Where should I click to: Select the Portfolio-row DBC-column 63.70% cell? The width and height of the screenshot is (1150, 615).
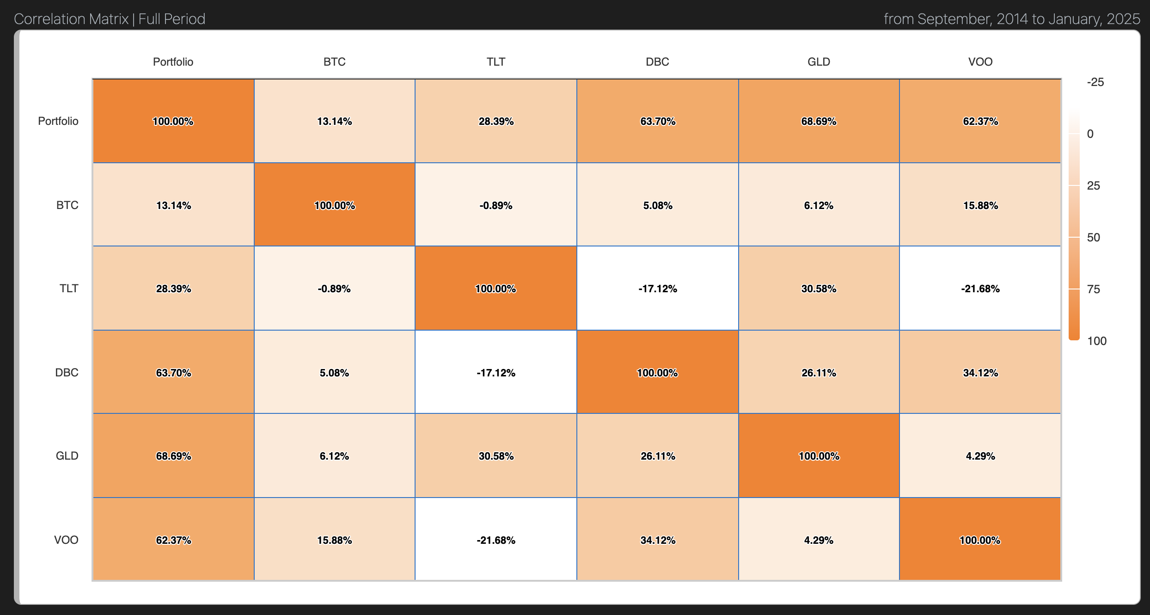[x=657, y=121]
